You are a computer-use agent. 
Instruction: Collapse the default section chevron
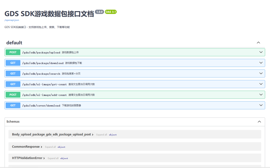click(x=258, y=43)
